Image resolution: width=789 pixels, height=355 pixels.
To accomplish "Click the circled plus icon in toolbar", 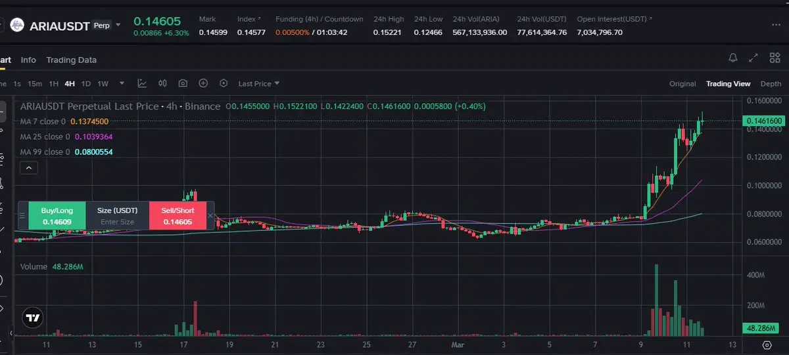I will (203, 83).
